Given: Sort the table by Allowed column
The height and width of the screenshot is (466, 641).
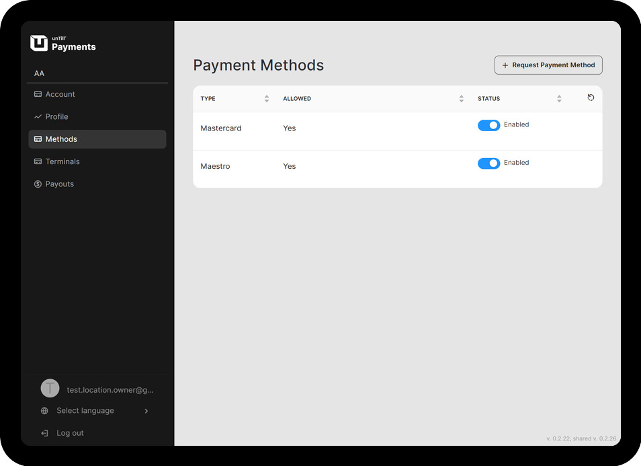Looking at the screenshot, I should 462,99.
